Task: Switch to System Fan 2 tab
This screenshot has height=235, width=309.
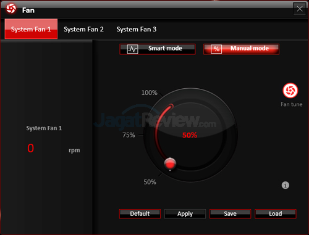Action: click(x=83, y=29)
